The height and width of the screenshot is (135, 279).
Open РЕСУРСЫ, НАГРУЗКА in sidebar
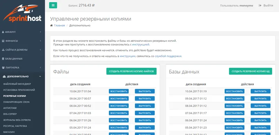(x=15, y=126)
